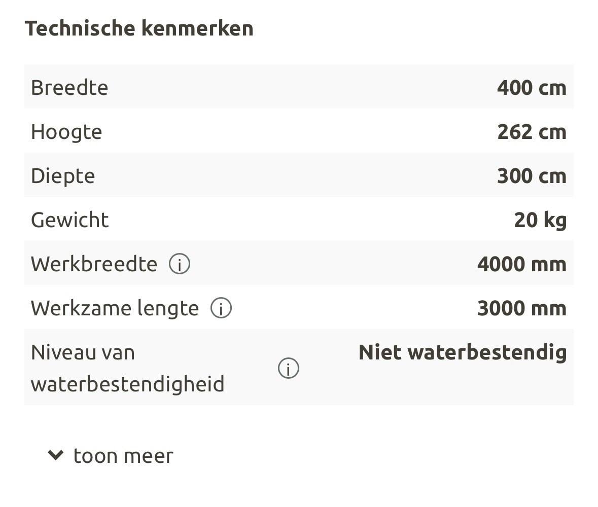Select the 300 cm depth value
The image size is (598, 507).
point(532,176)
